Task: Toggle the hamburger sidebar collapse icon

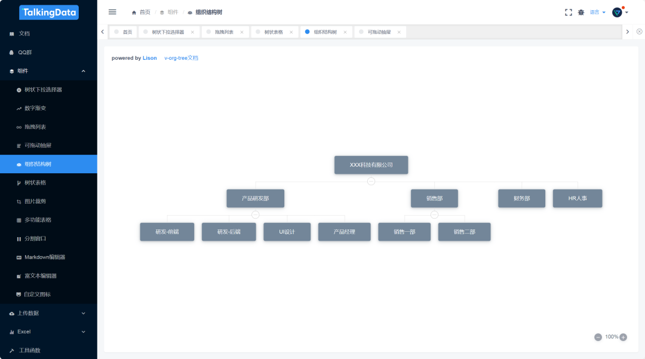Action: coord(112,12)
